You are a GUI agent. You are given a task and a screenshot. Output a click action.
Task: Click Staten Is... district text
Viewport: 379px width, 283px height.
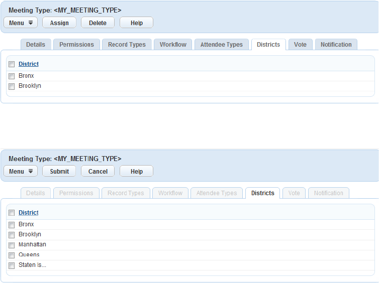coord(32,265)
